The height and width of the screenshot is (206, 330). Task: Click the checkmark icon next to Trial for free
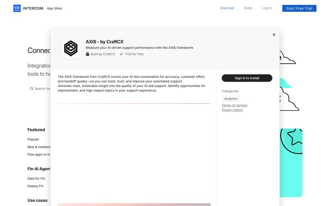(x=121, y=54)
